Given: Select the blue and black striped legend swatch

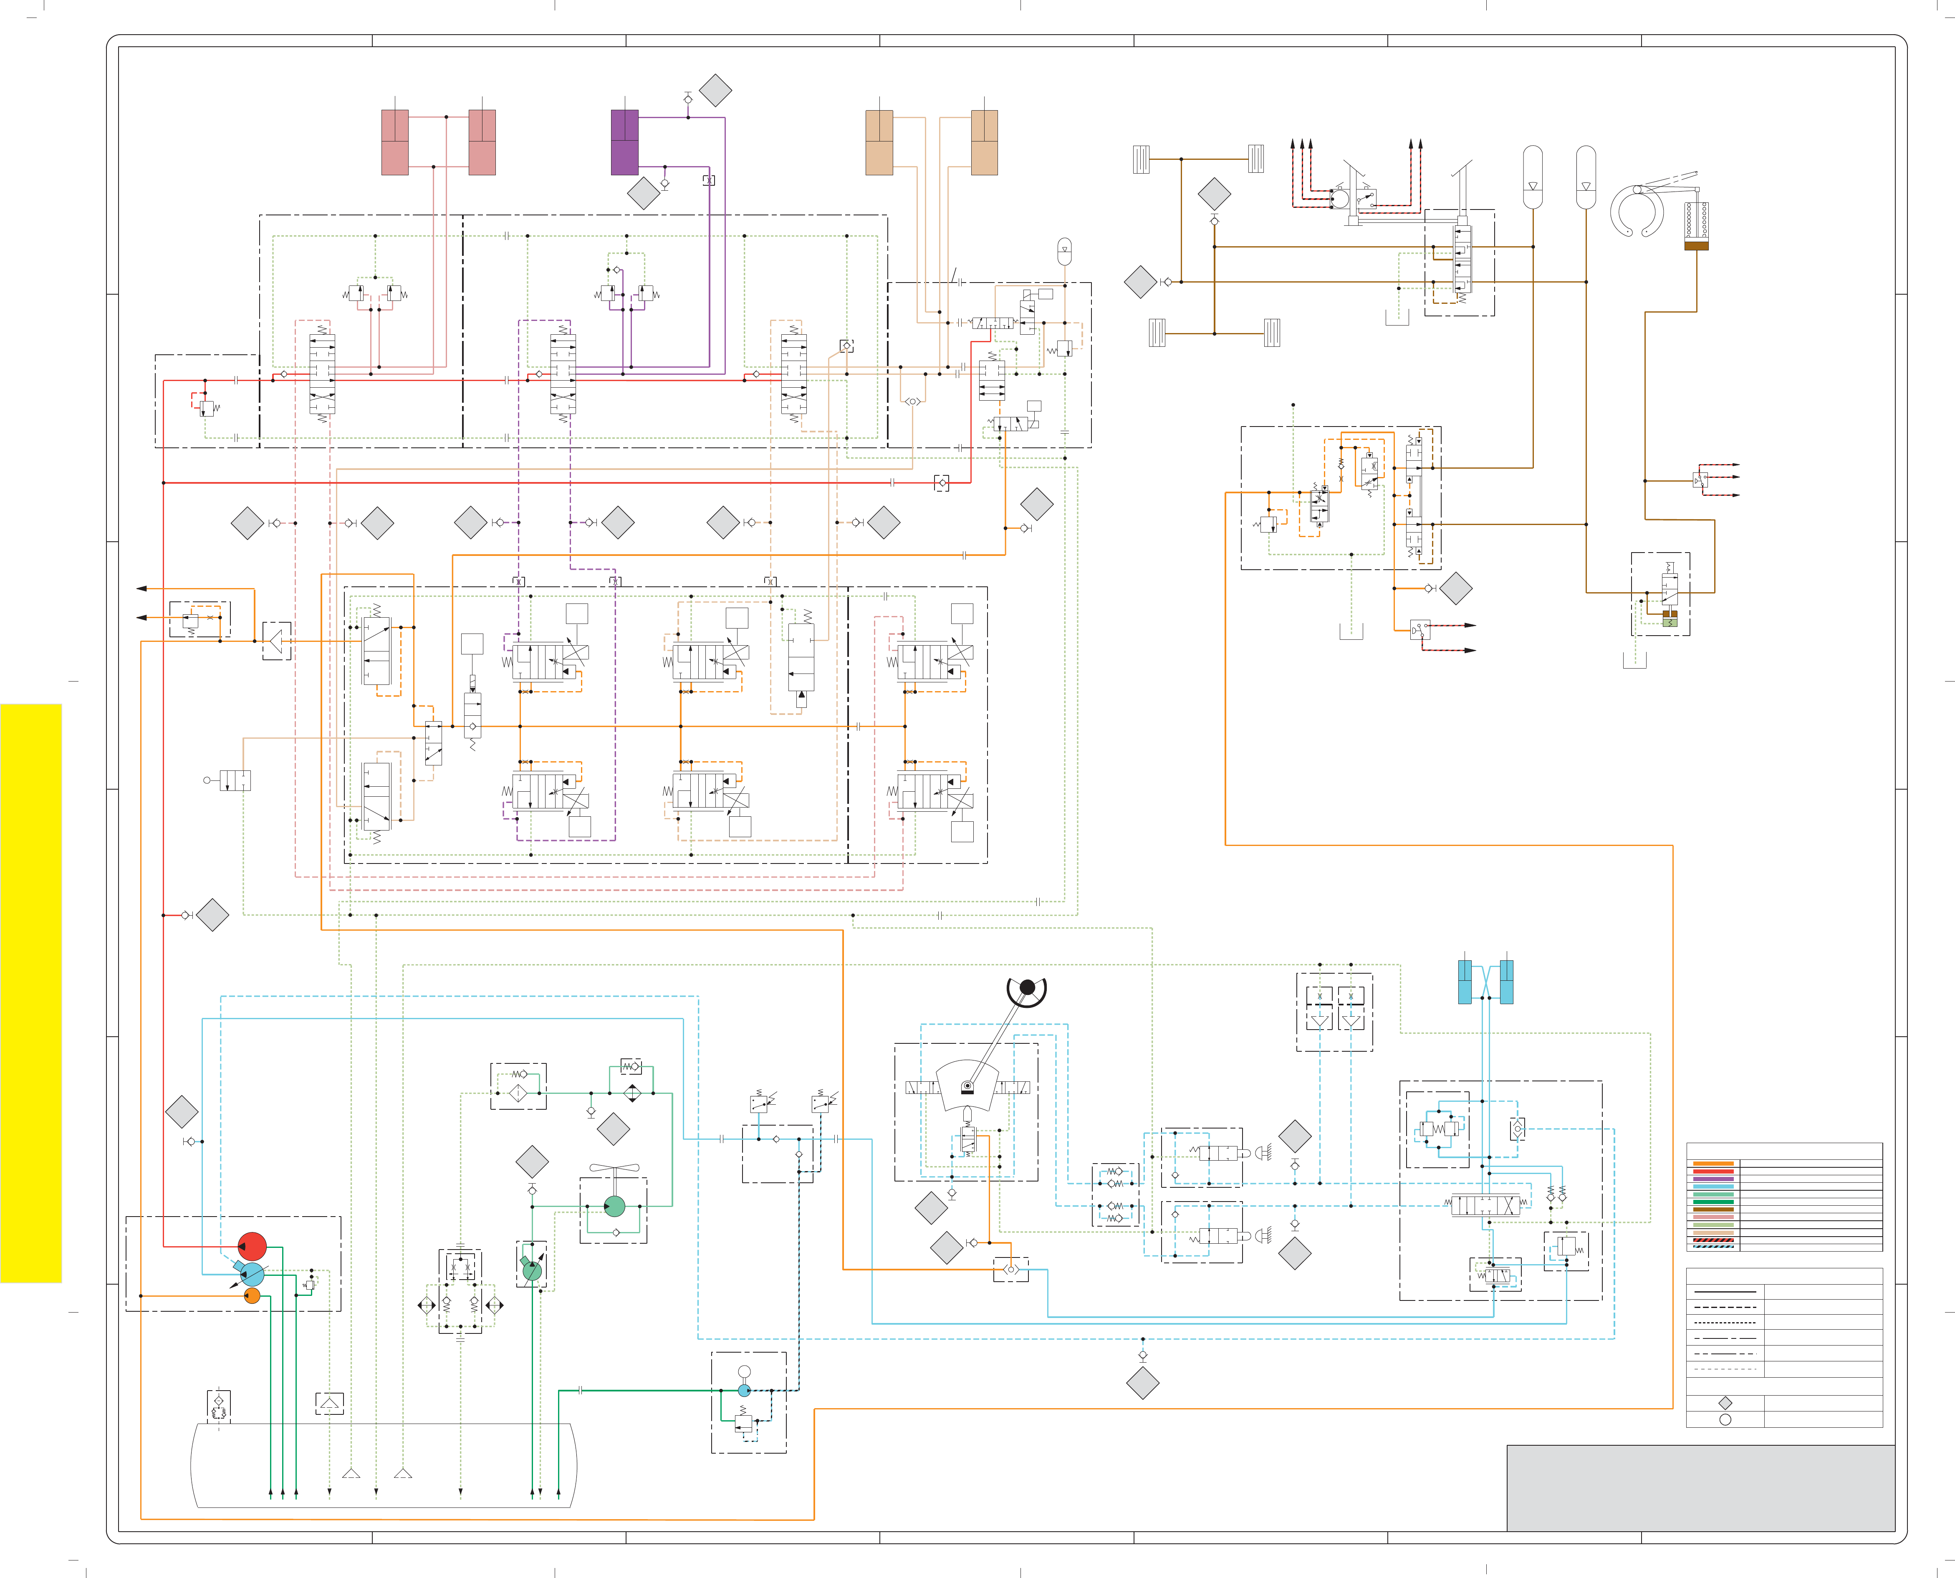Looking at the screenshot, I should pos(1713,1247).
